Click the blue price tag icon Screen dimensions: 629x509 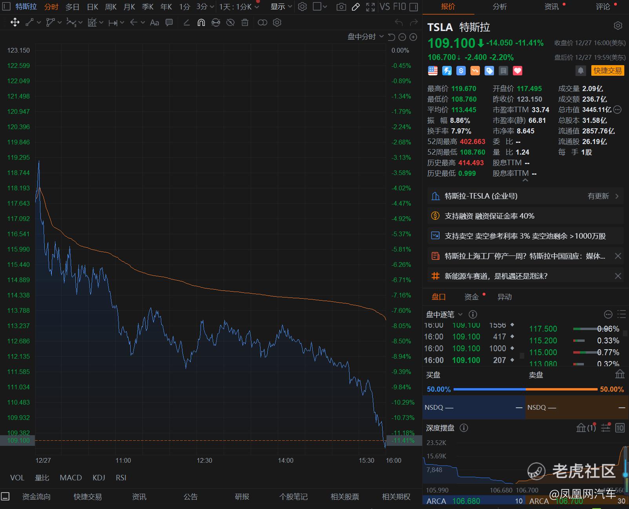(489, 71)
